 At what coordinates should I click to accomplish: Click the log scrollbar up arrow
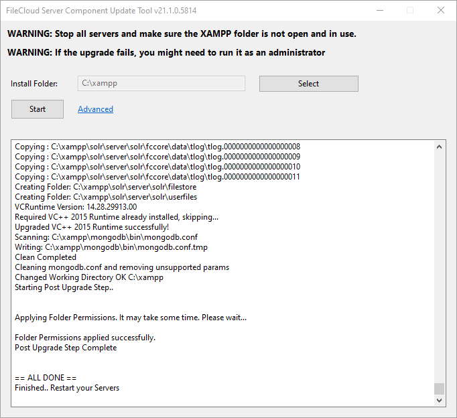440,146
